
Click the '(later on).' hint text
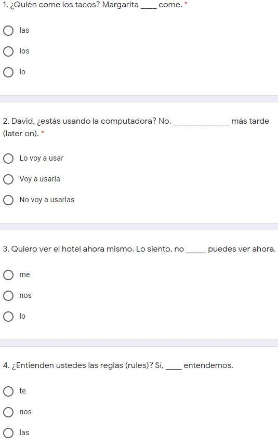(21, 134)
